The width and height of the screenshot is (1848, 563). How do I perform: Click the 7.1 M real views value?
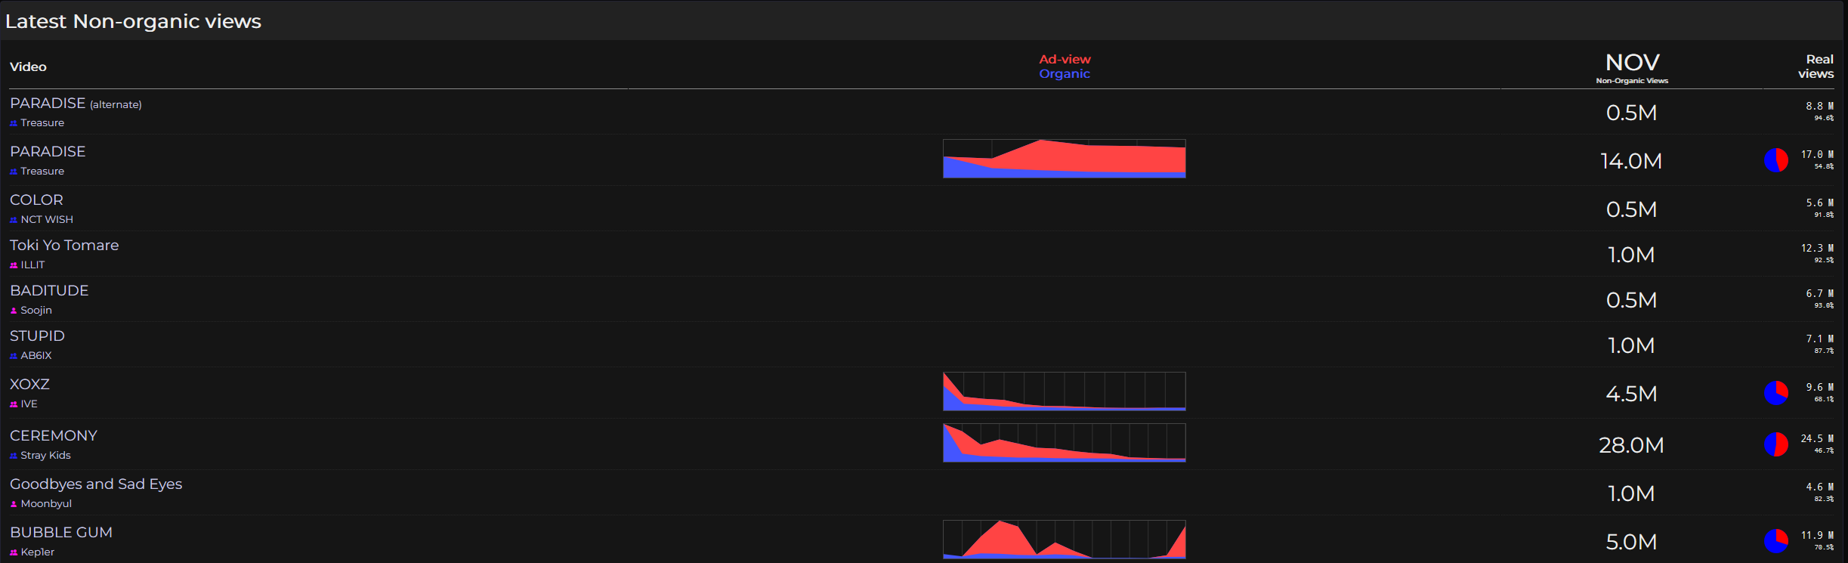tap(1820, 339)
